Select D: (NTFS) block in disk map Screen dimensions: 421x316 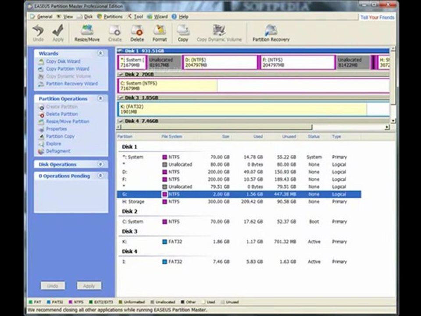(x=220, y=62)
